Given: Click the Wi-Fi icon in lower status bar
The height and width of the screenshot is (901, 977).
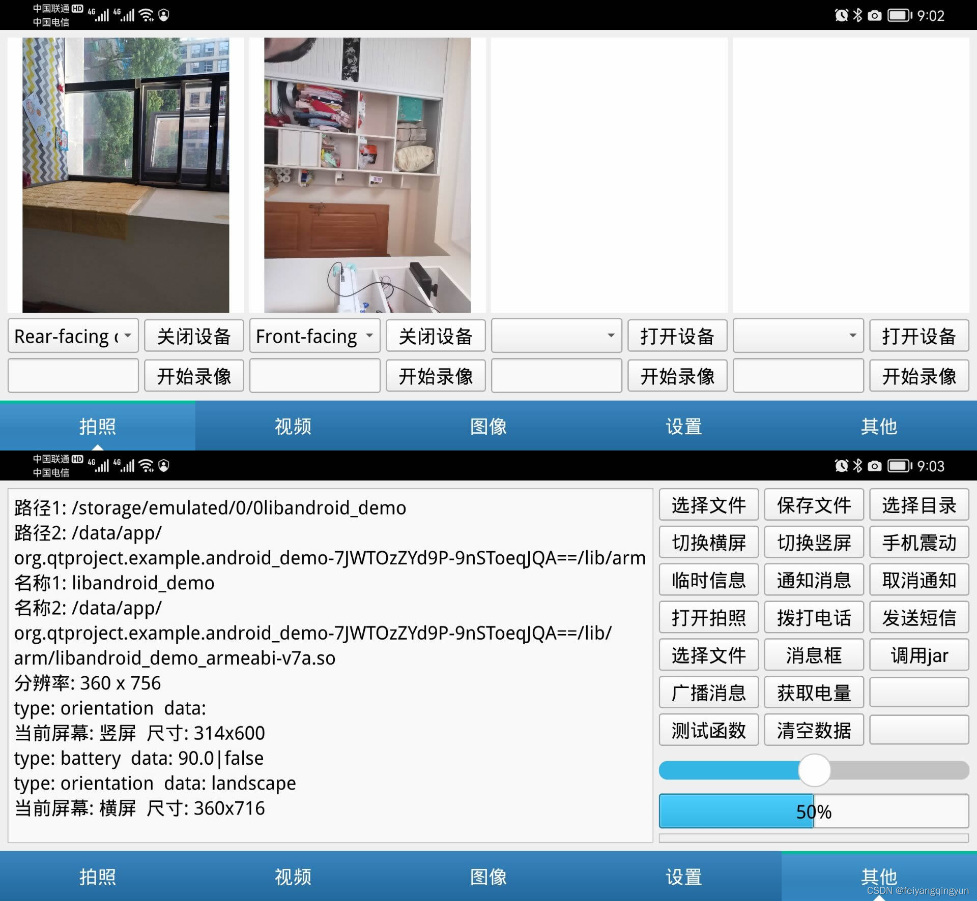Looking at the screenshot, I should click(147, 466).
